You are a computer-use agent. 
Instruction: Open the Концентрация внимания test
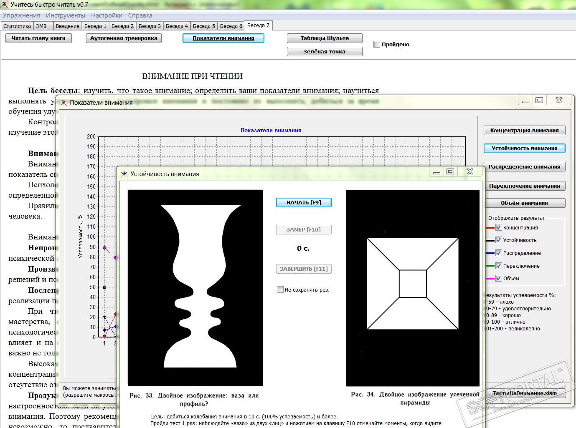point(525,131)
